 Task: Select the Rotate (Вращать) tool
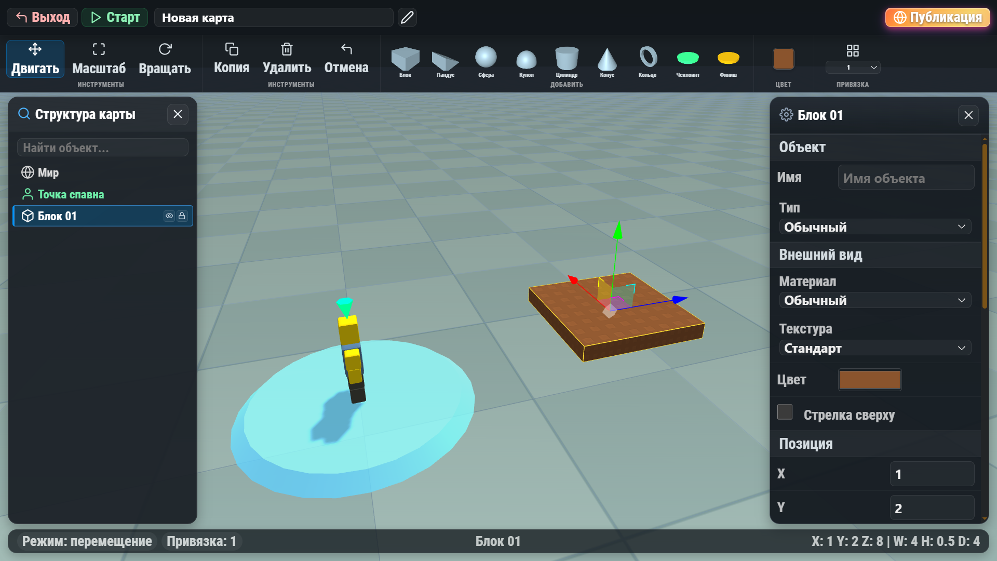[x=165, y=59]
